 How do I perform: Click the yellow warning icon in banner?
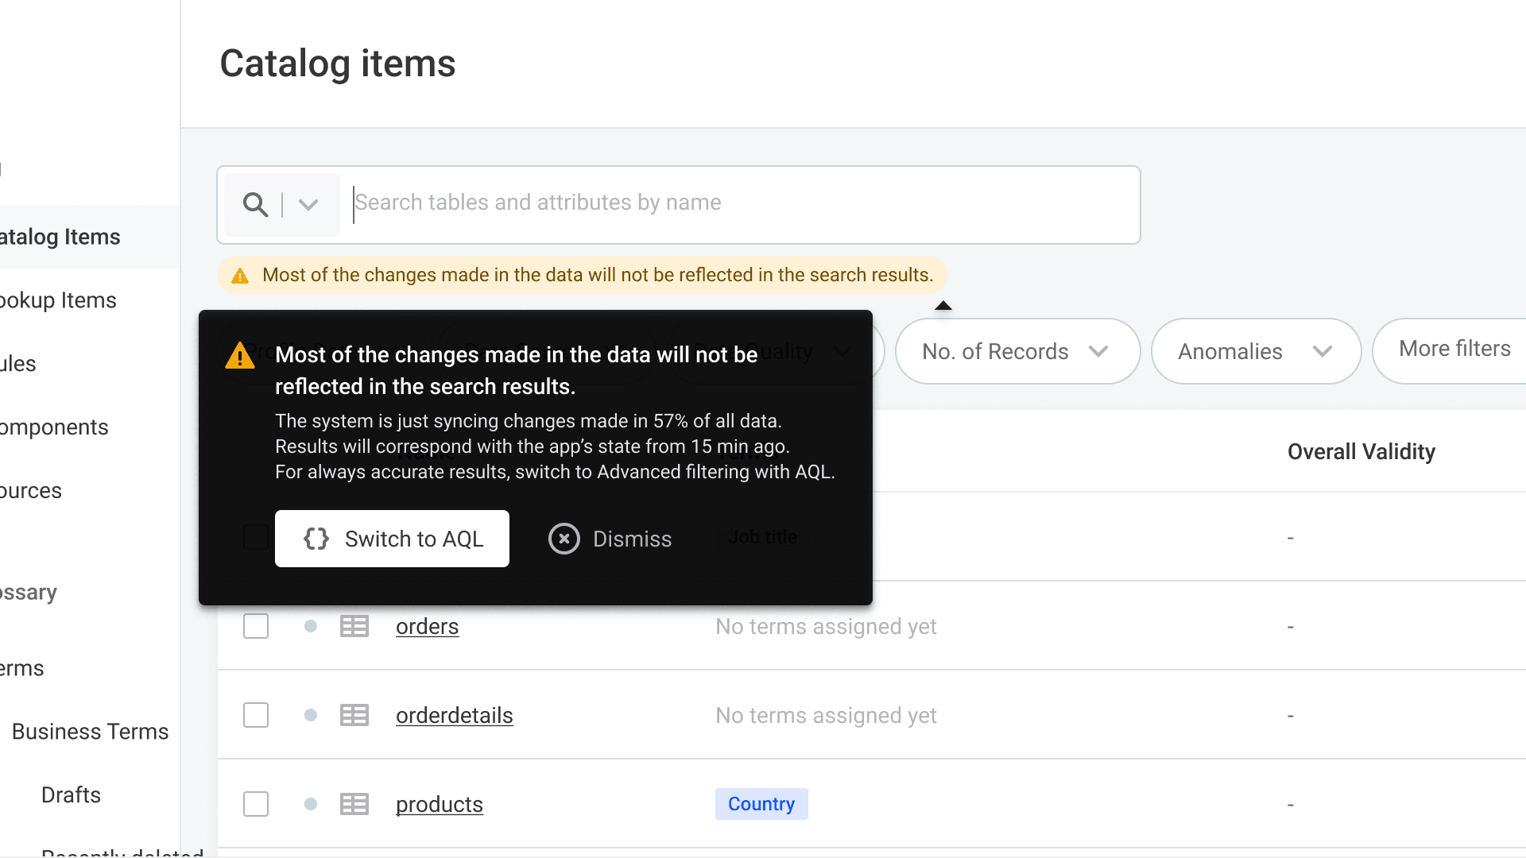[240, 276]
